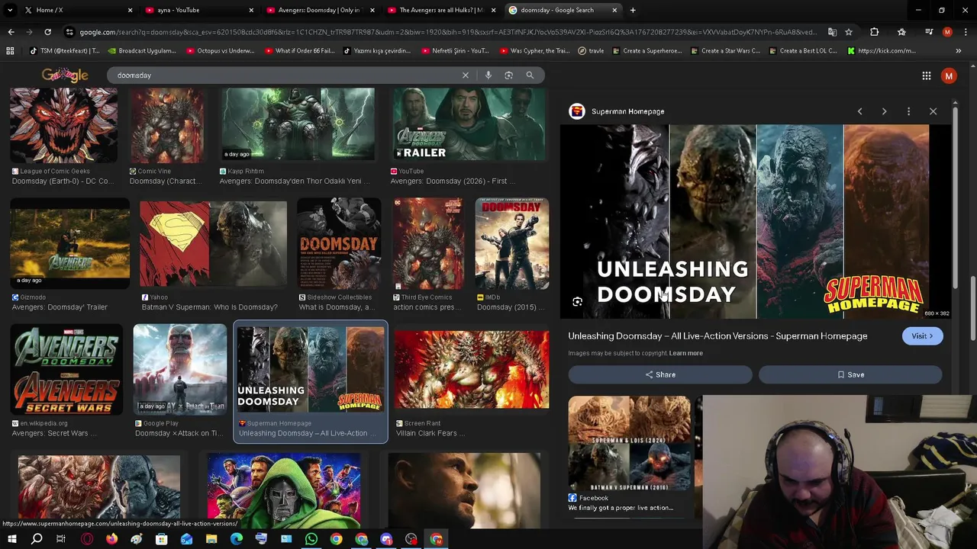This screenshot has width=977, height=549.
Task: Open Chrome apps shortcut in bookmarks bar
Action: 10,51
